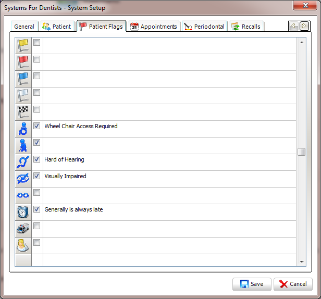Select the checkered flag icon
Image resolution: width=321 pixels, height=299 pixels.
[23, 113]
